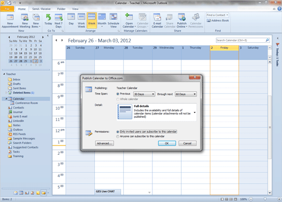Cancel the Publish Calendar dialog

(x=187, y=143)
